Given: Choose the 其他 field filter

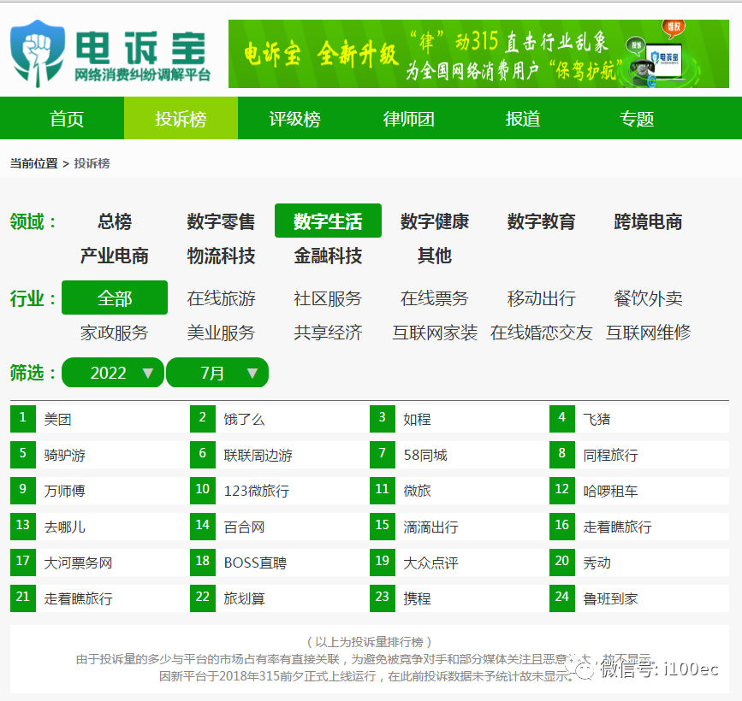Looking at the screenshot, I should click(435, 256).
